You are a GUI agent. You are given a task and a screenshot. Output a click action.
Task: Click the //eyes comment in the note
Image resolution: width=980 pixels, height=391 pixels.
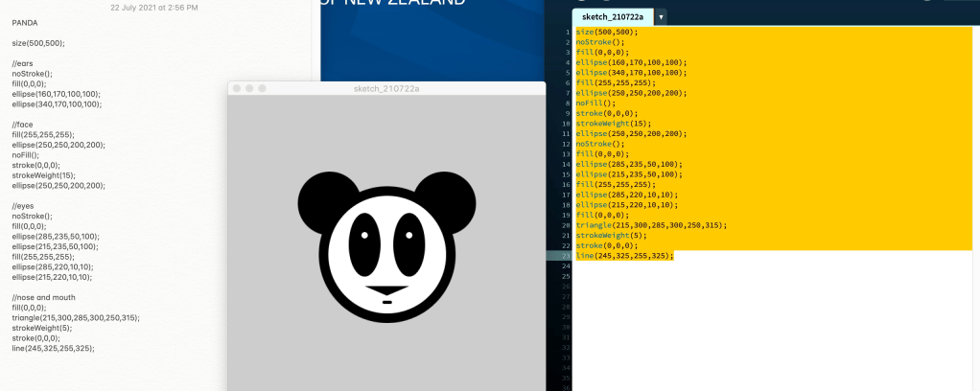click(25, 206)
